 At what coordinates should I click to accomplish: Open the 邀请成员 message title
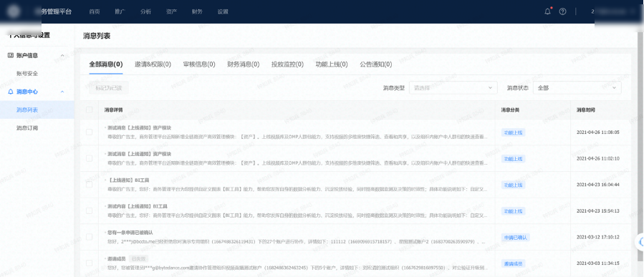coord(116,258)
